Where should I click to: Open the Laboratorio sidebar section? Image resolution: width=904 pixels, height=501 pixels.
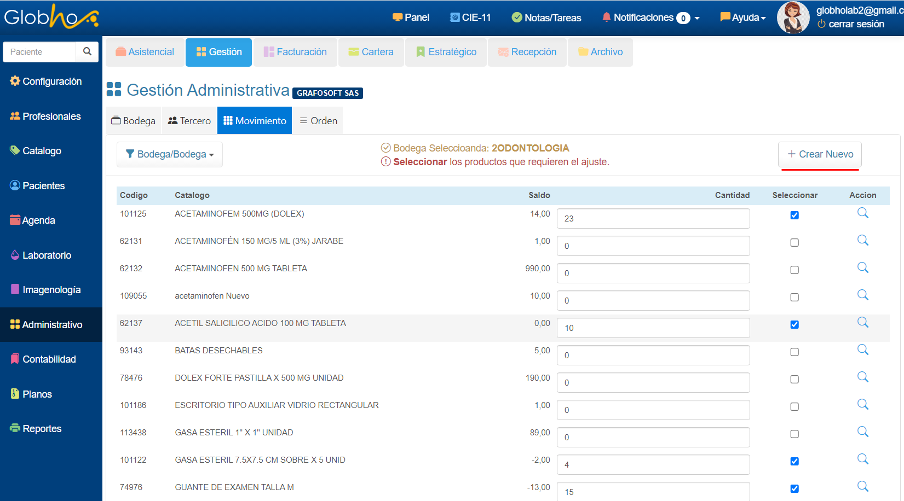pos(47,255)
